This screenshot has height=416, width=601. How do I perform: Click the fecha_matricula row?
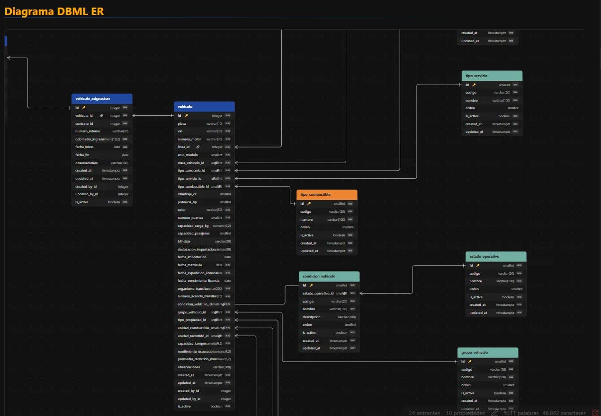(x=204, y=265)
